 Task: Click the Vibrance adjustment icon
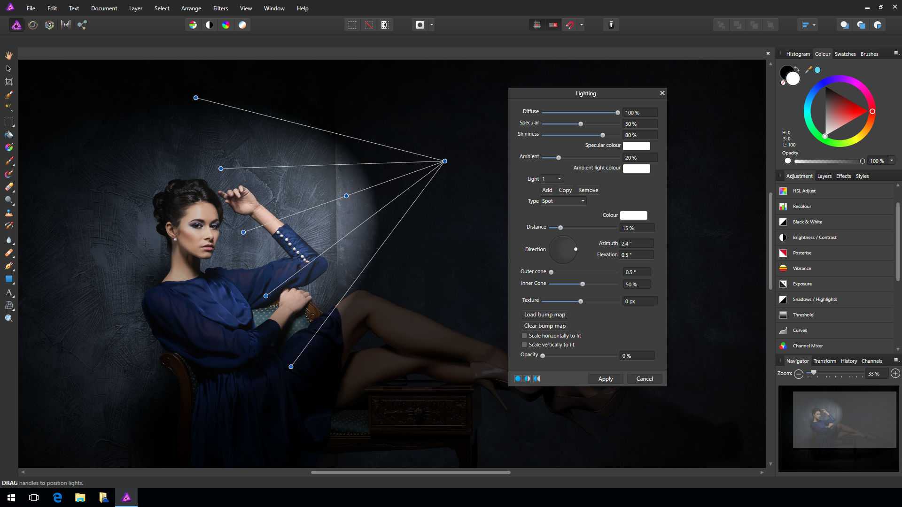(784, 268)
